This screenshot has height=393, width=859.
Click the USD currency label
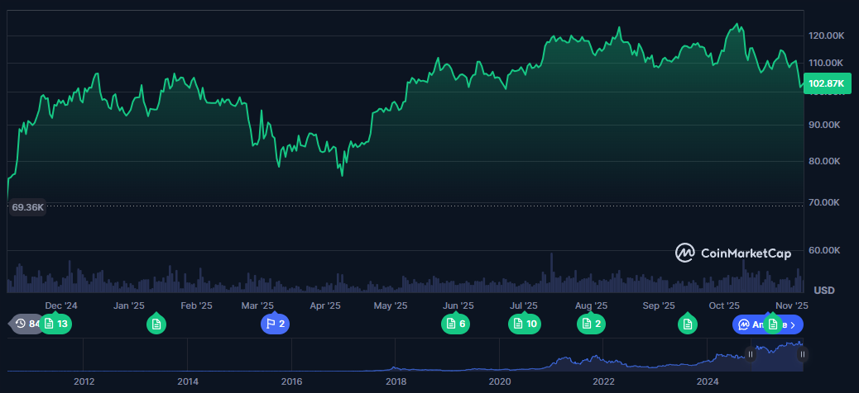coord(823,290)
